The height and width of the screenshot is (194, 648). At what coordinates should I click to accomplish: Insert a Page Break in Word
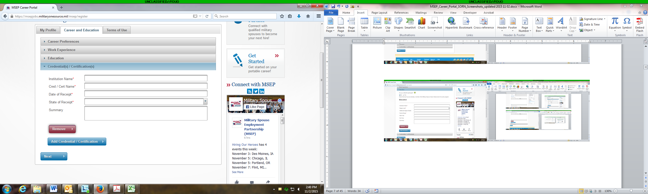click(x=351, y=25)
